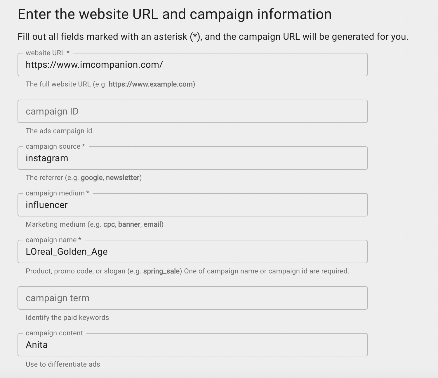
Task: Click the floating 'campaign content' label
Action: tap(54, 333)
